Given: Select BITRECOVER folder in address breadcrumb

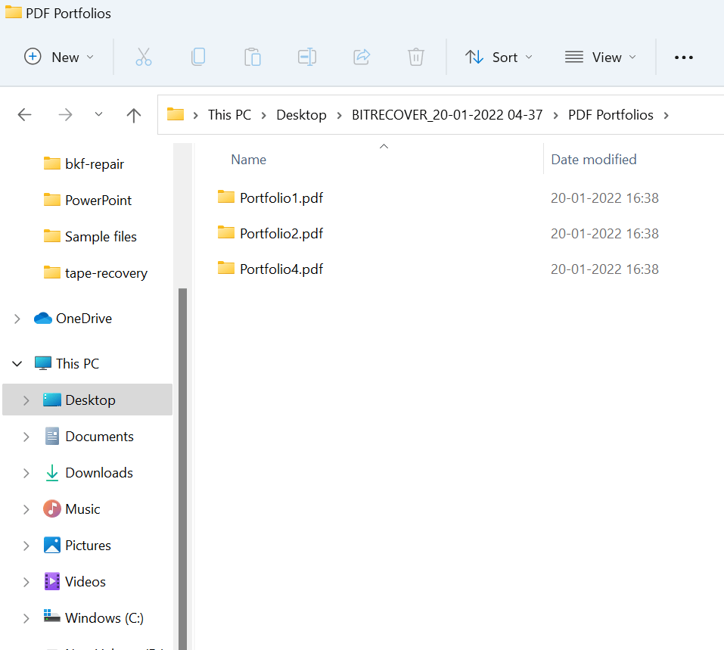Looking at the screenshot, I should 447,115.
